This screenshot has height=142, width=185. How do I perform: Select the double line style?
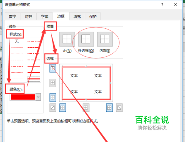[x=34, y=79]
